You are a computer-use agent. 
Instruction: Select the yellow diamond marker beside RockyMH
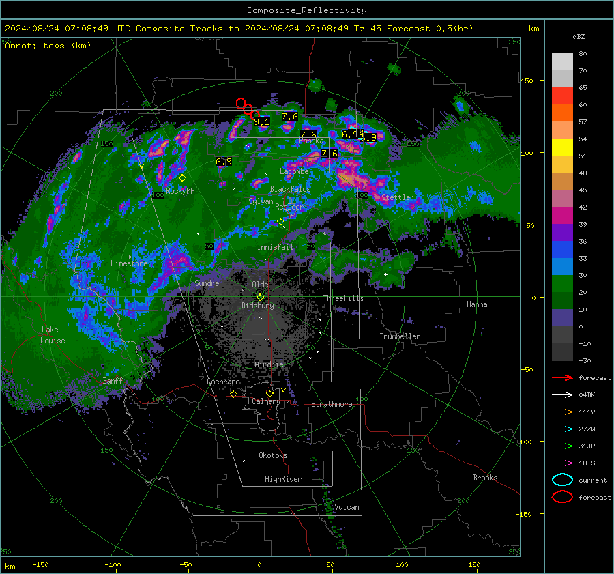coord(182,178)
